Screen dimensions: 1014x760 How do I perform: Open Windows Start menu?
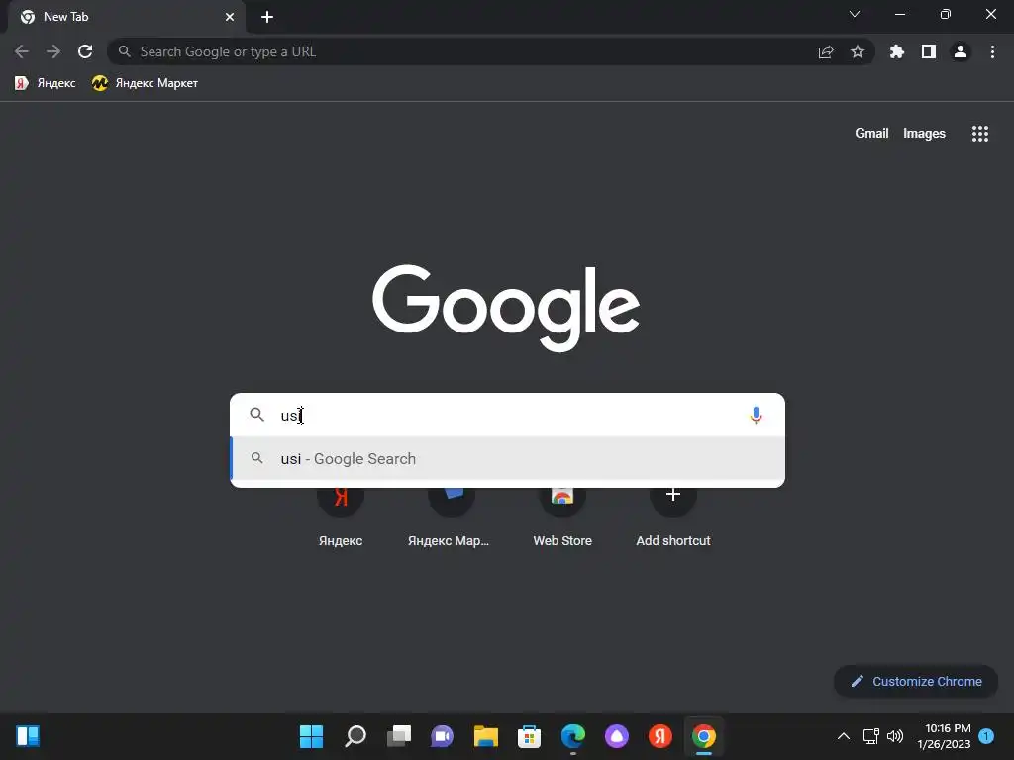(x=311, y=736)
